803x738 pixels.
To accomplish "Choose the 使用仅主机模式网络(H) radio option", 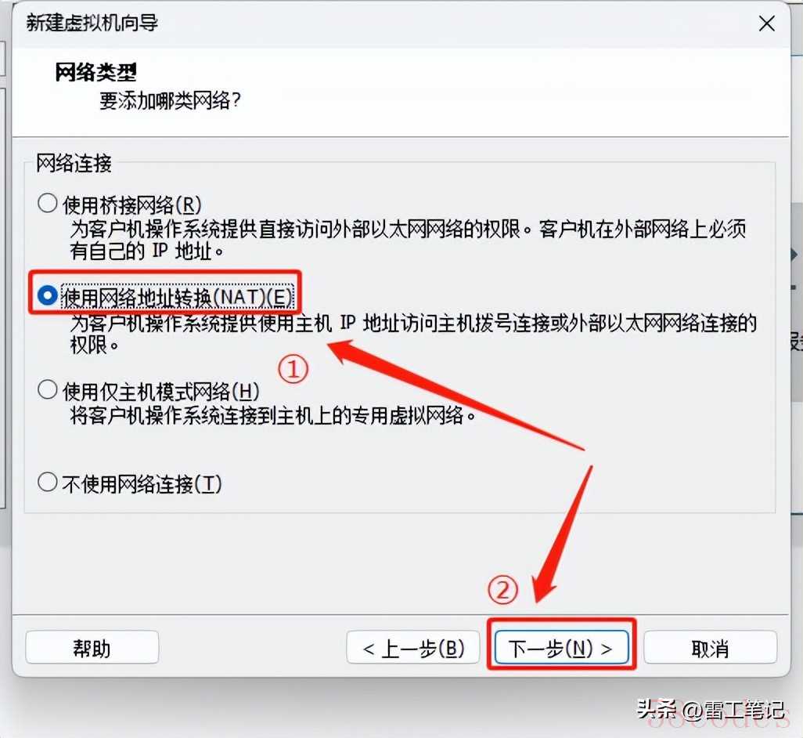I will coord(48,390).
